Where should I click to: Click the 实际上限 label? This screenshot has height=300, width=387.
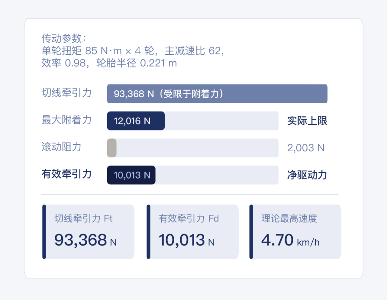[x=307, y=121]
